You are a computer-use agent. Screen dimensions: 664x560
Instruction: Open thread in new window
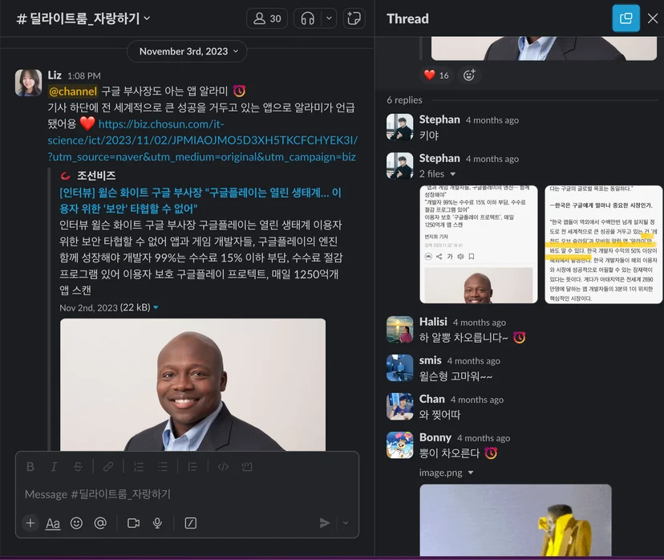click(x=626, y=18)
